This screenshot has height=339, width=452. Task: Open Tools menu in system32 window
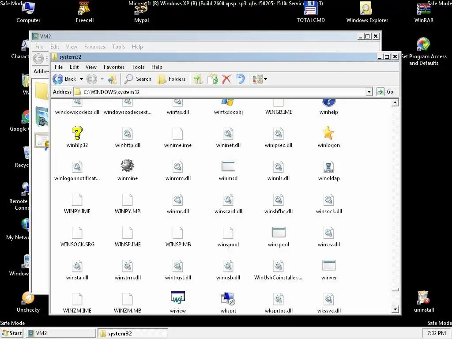[138, 67]
